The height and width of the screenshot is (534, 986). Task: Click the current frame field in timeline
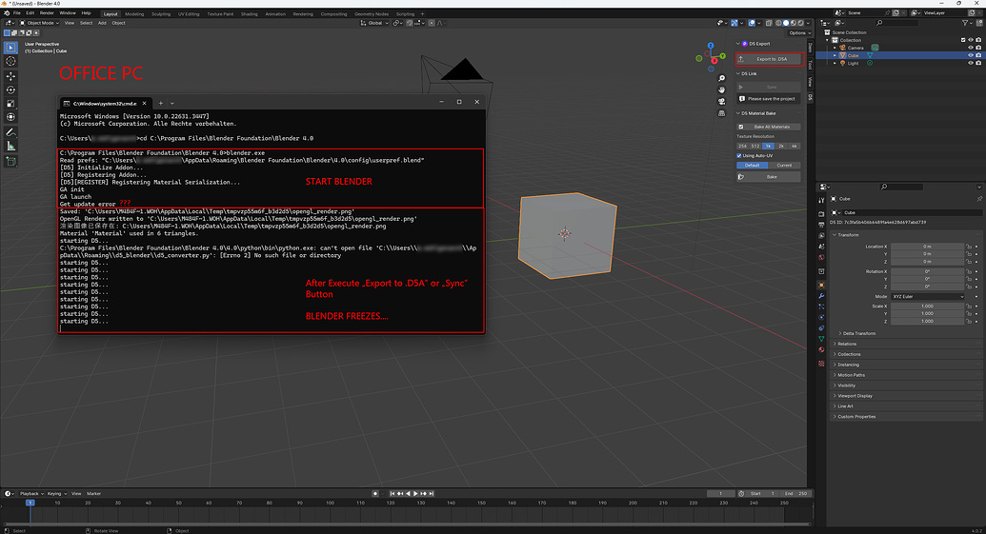pos(720,494)
